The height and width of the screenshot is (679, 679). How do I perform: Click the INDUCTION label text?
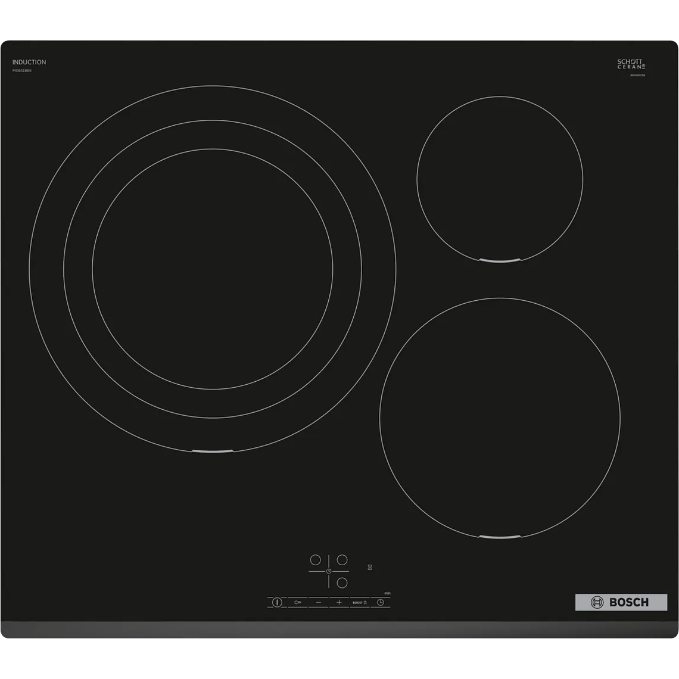tap(29, 62)
